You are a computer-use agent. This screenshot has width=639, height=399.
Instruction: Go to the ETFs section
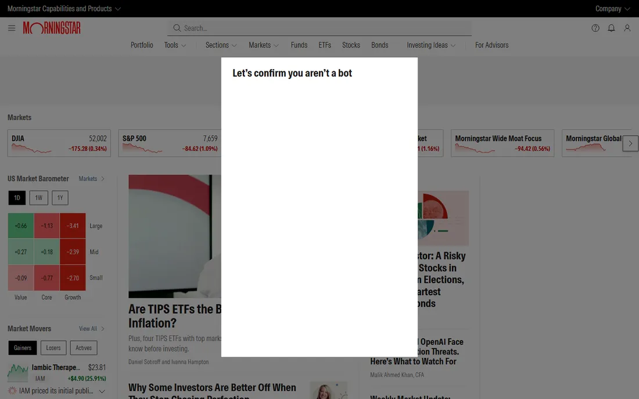pyautogui.click(x=325, y=45)
